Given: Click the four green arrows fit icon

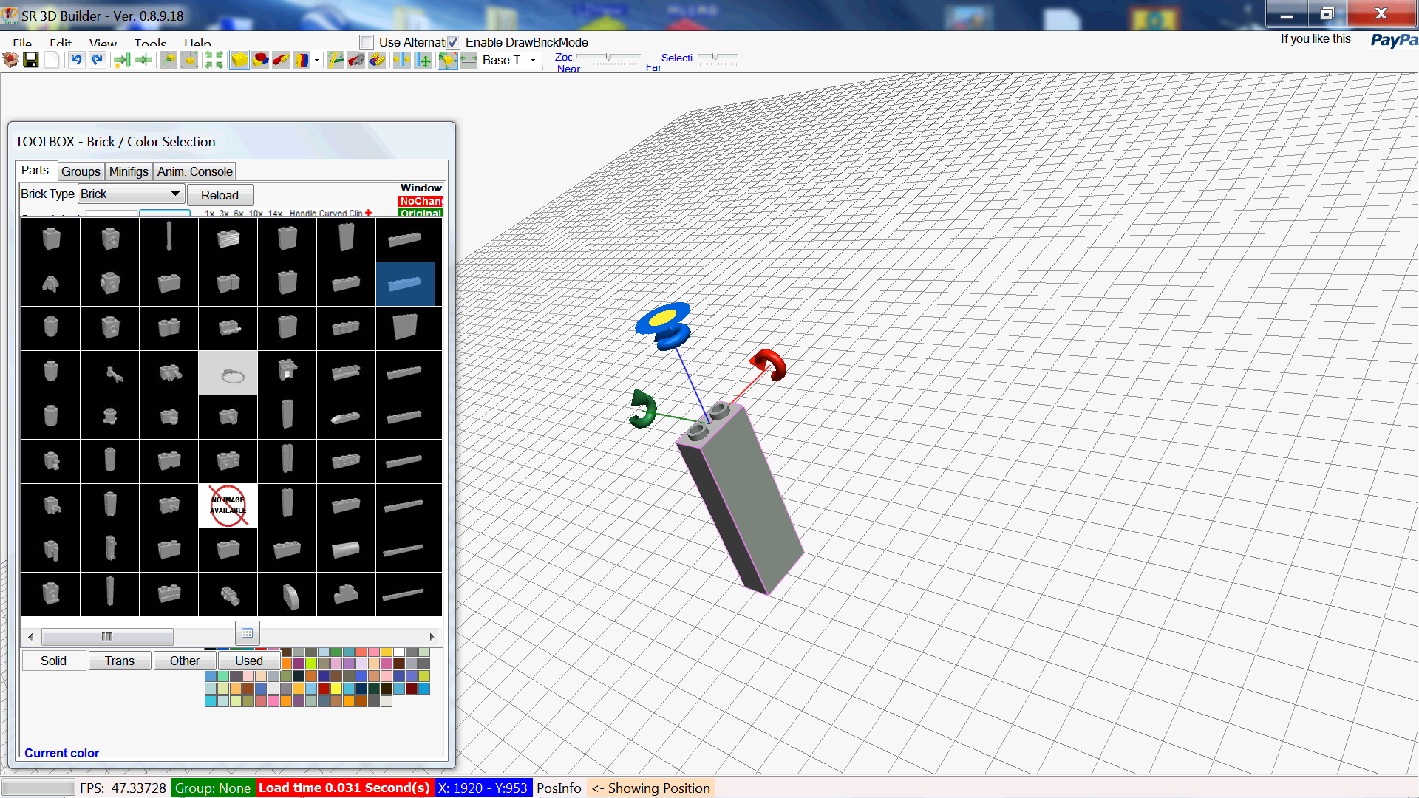Looking at the screenshot, I should coord(214,60).
